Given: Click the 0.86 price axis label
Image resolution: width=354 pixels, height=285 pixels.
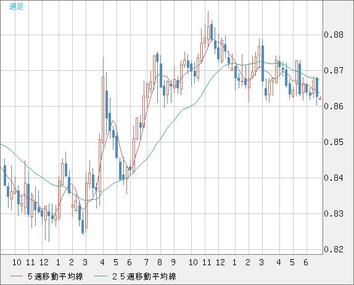Looking at the screenshot, I should 334,106.
